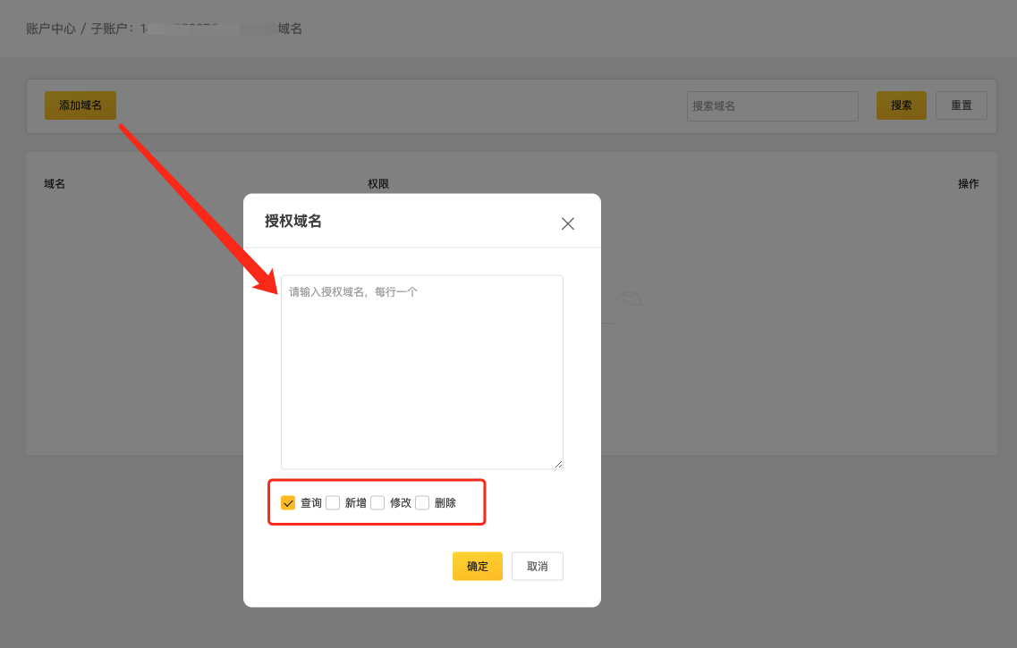Screen dimensions: 1017x648
Task: Focus the authorized domain text area
Action: (x=421, y=371)
